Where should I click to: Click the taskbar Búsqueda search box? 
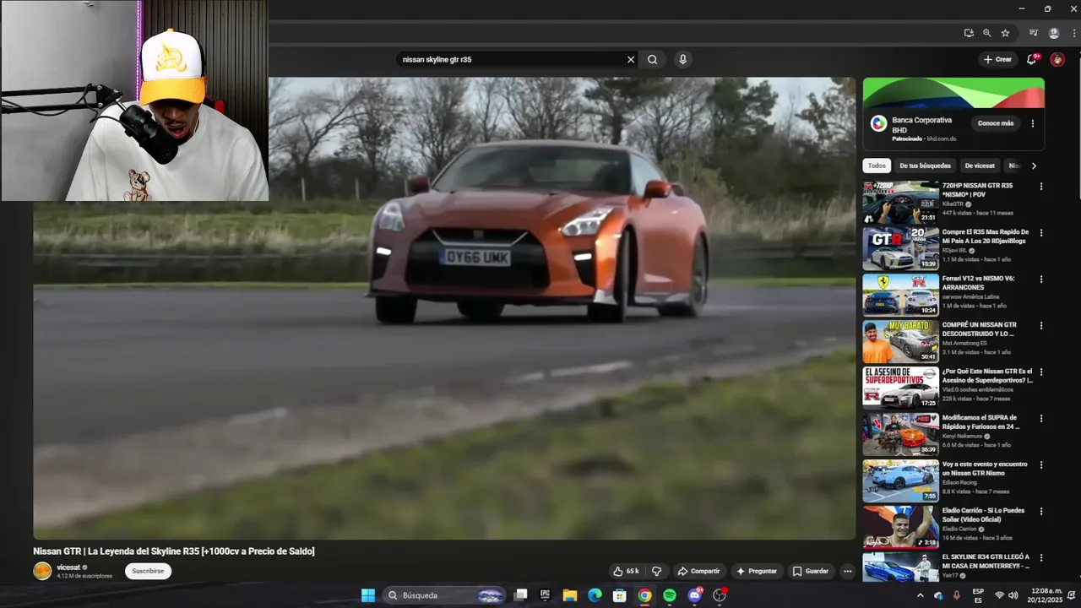(444, 595)
